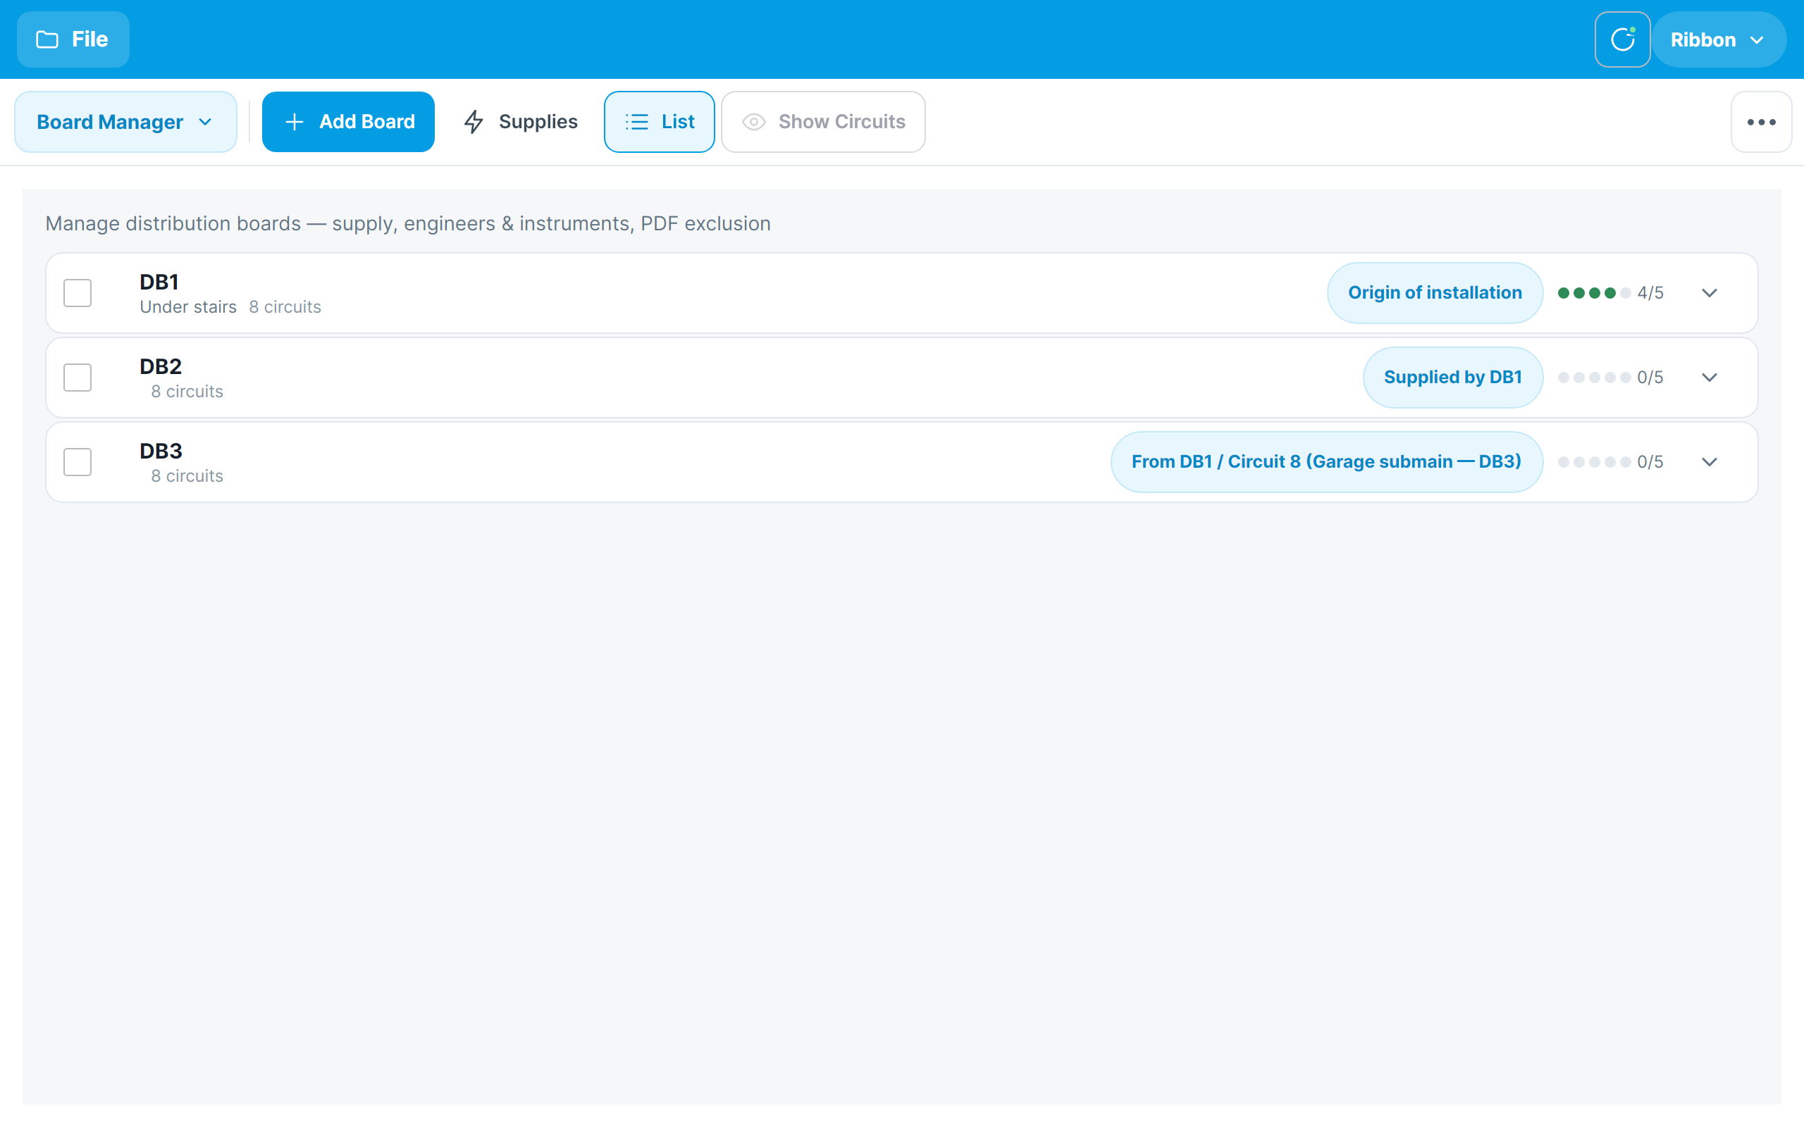Click the Supplied by DB1 badge
The height and width of the screenshot is (1127, 1804).
coord(1452,377)
